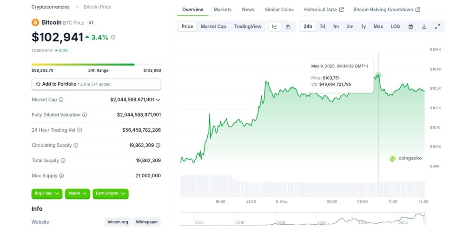Click the 19,862,309 Total Supply value

click(148, 161)
